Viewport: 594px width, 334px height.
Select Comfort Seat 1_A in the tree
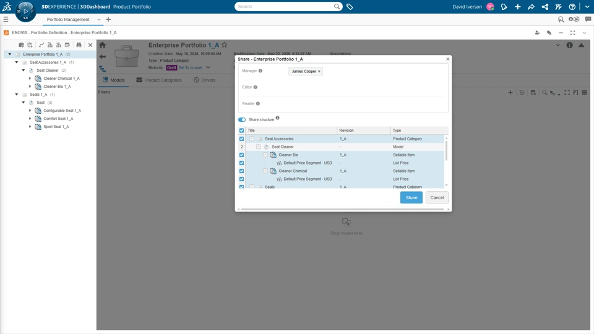58,119
